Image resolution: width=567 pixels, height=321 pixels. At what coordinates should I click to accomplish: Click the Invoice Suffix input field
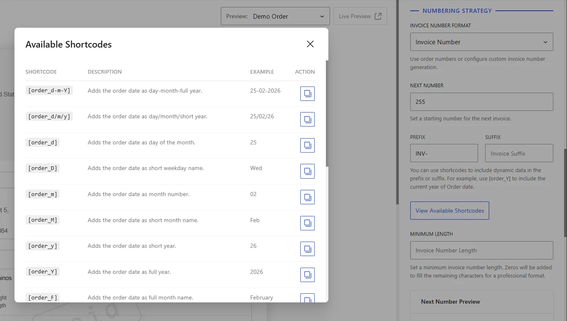click(x=519, y=153)
